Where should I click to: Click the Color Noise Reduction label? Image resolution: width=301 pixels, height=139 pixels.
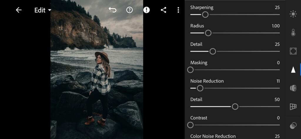pyautogui.click(x=213, y=136)
